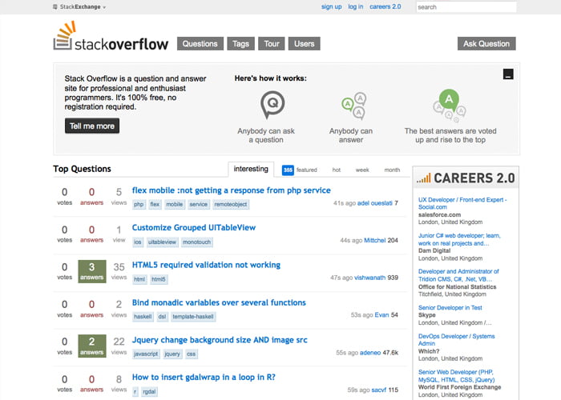Image resolution: width=561 pixels, height=400 pixels.
Task: Open user sacvf's profile
Action: coord(379,390)
